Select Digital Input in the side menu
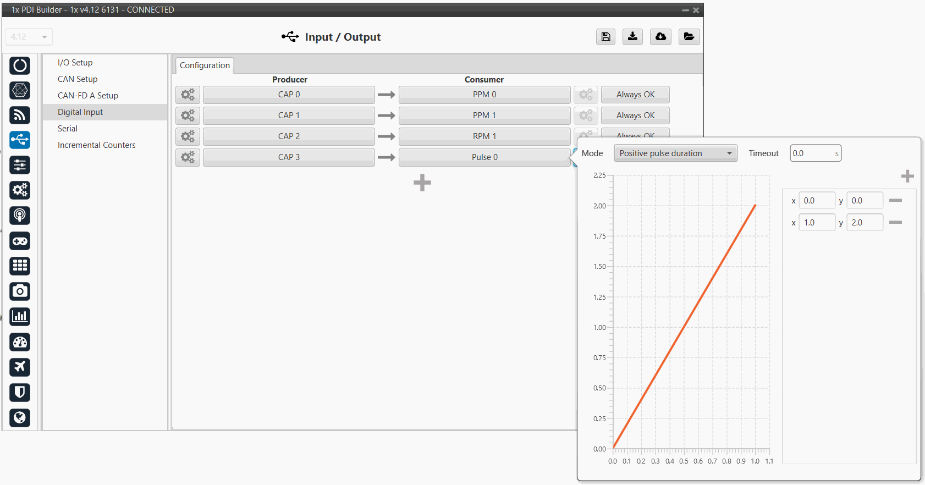This screenshot has height=485, width=925. (80, 112)
